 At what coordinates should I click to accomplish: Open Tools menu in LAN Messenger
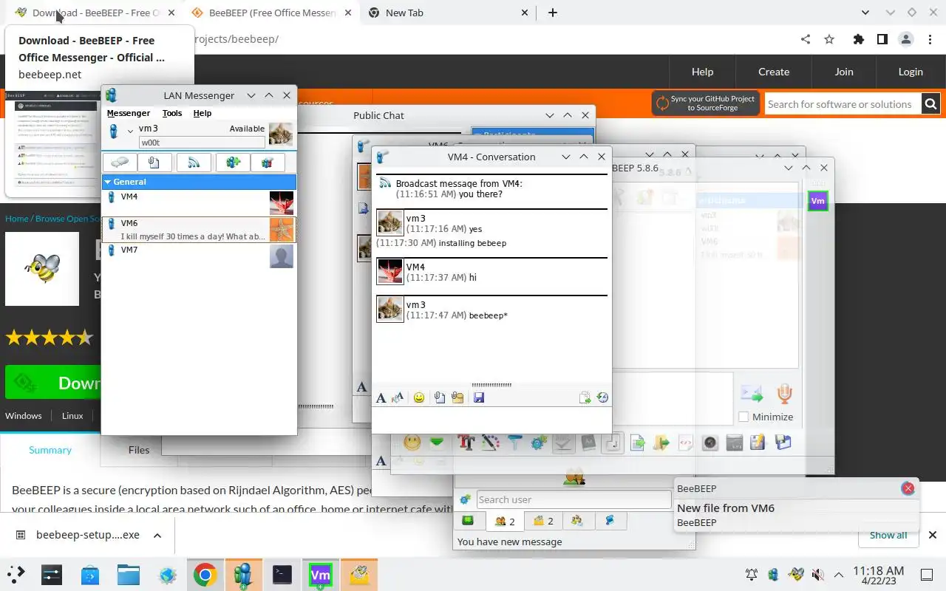click(172, 113)
